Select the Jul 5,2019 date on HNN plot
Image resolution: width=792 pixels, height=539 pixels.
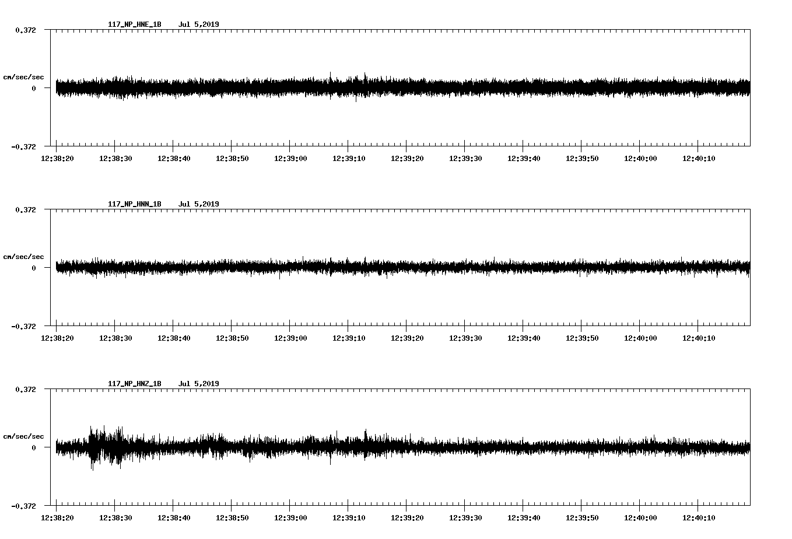click(x=199, y=204)
